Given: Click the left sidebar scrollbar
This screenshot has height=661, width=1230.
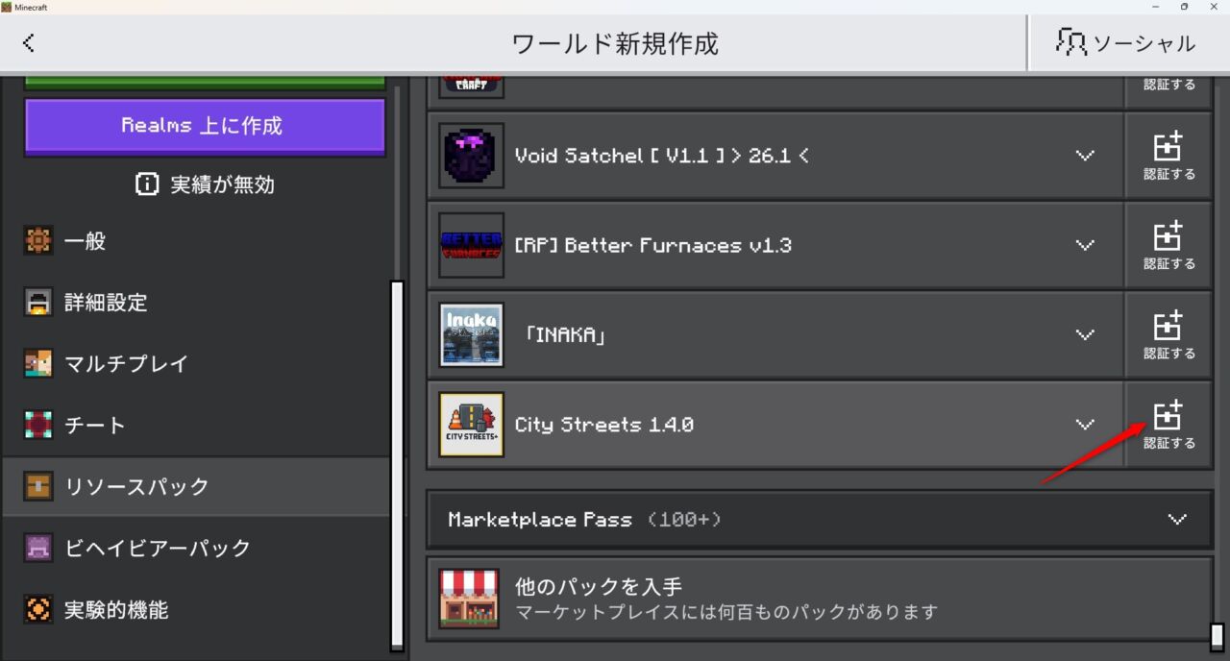Looking at the screenshot, I should click(397, 466).
